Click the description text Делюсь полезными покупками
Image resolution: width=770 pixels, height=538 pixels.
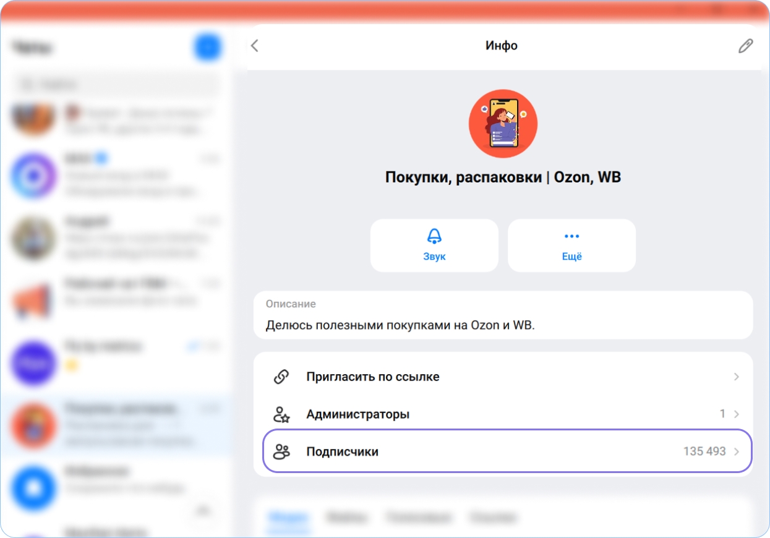tap(400, 325)
